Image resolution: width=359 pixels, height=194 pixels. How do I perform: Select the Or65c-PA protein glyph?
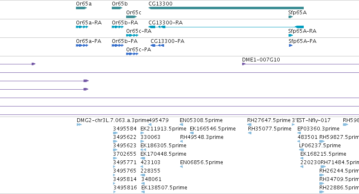point(132,54)
